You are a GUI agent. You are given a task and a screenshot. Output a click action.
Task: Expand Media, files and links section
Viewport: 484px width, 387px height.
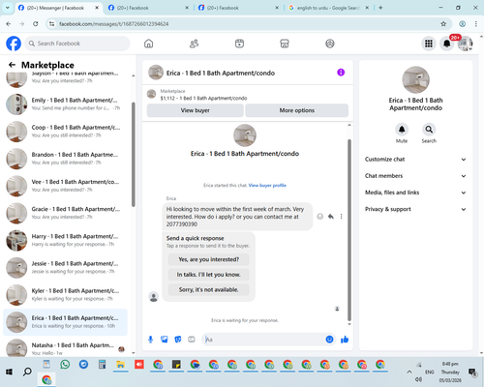(415, 193)
